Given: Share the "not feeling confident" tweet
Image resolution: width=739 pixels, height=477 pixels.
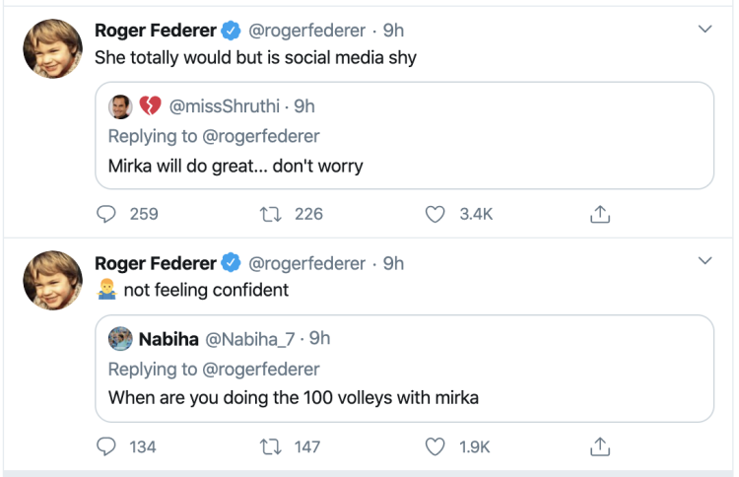Looking at the screenshot, I should (x=599, y=446).
